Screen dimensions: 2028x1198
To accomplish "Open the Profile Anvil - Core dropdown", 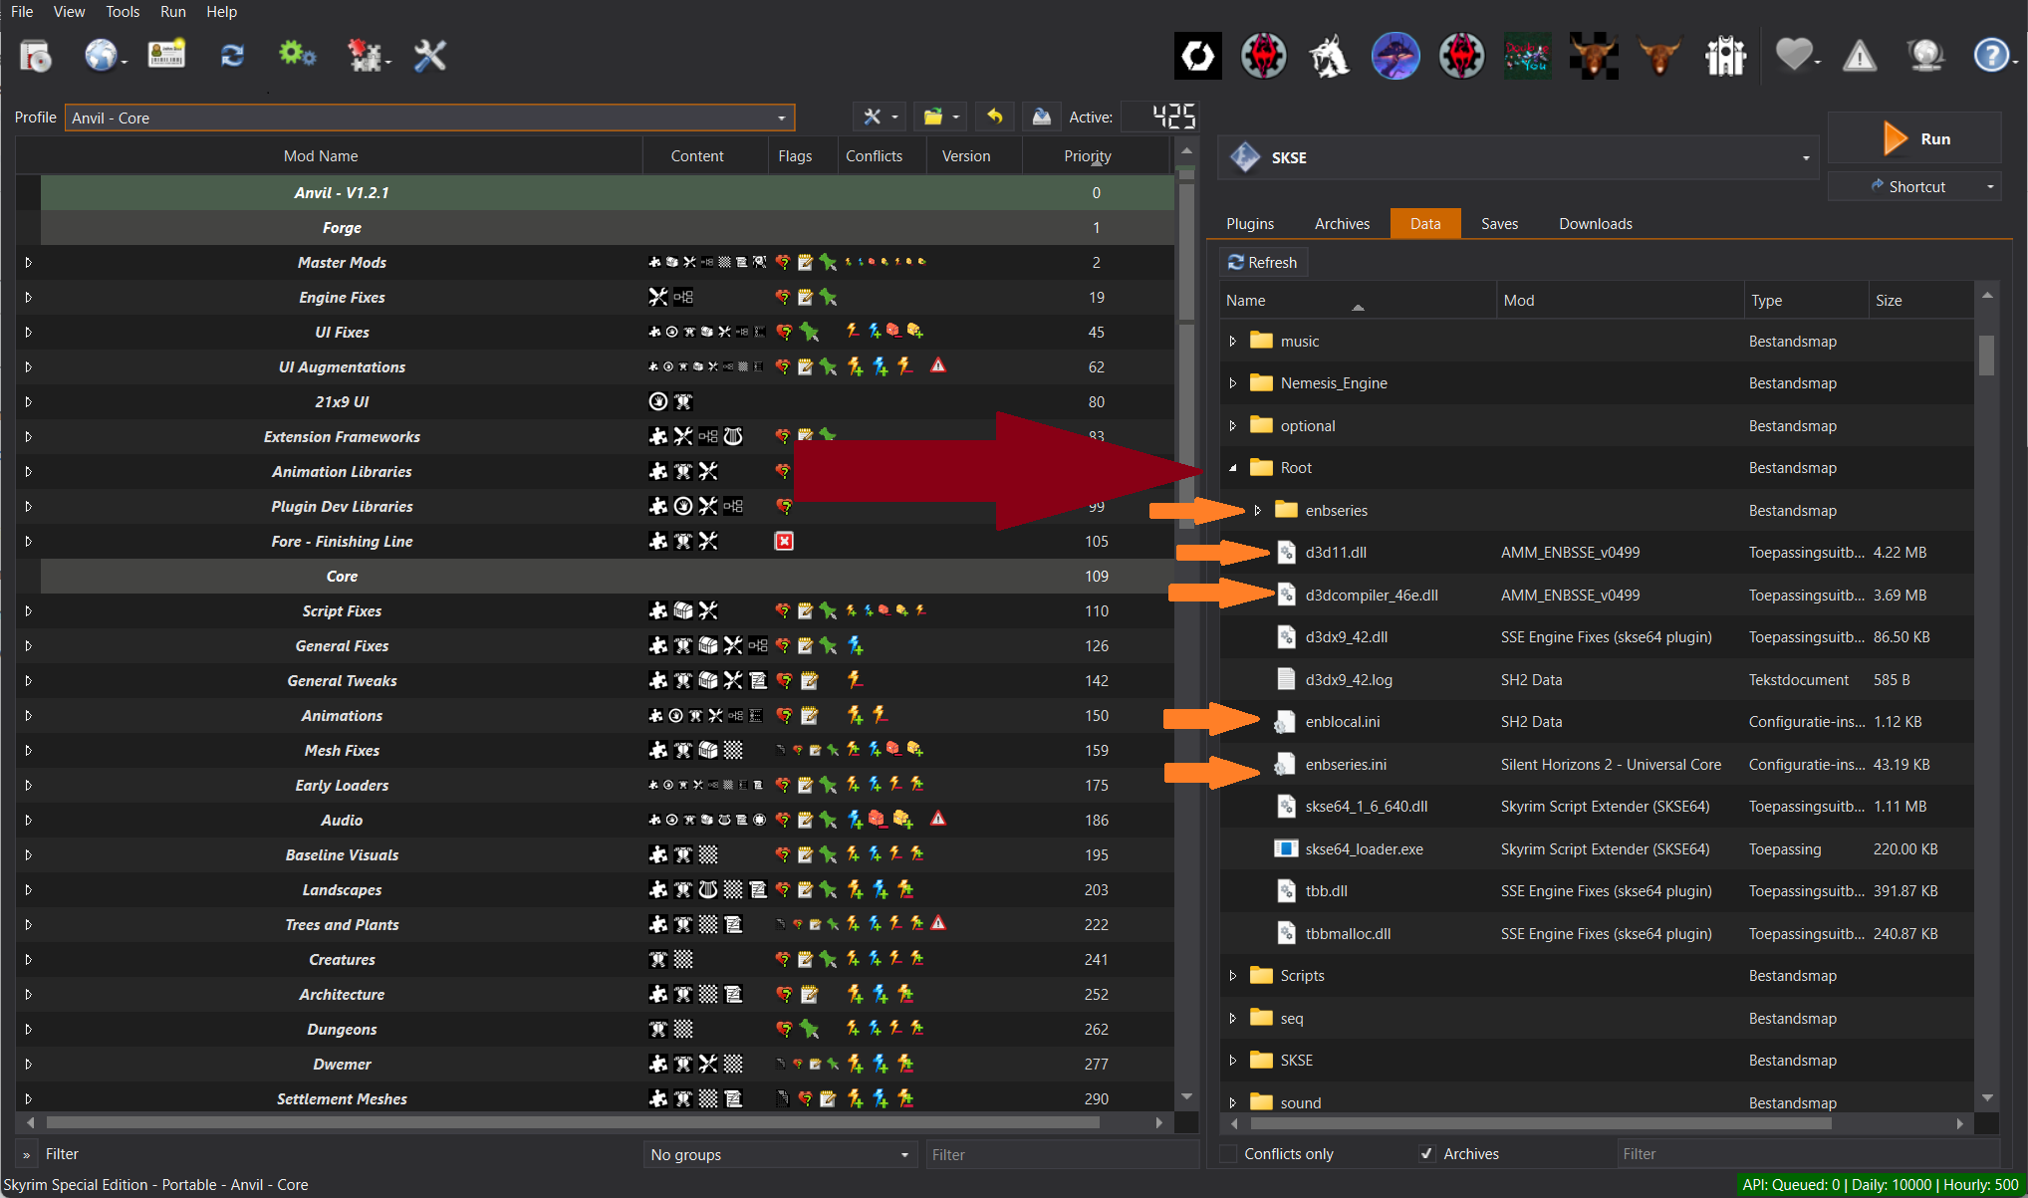I will [x=429, y=118].
